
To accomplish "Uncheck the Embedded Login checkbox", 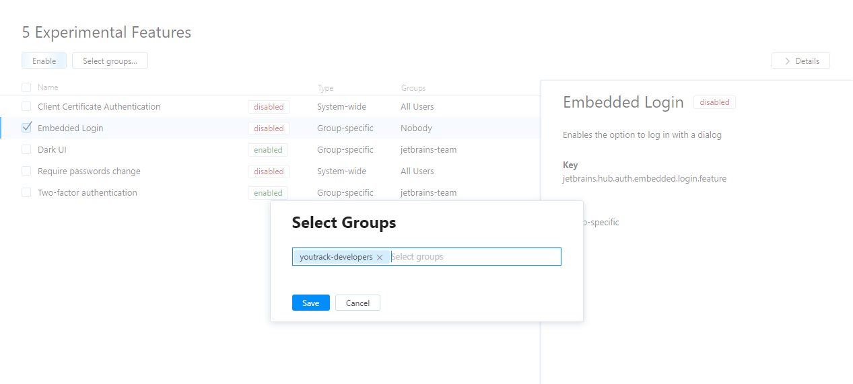I will coord(26,127).
